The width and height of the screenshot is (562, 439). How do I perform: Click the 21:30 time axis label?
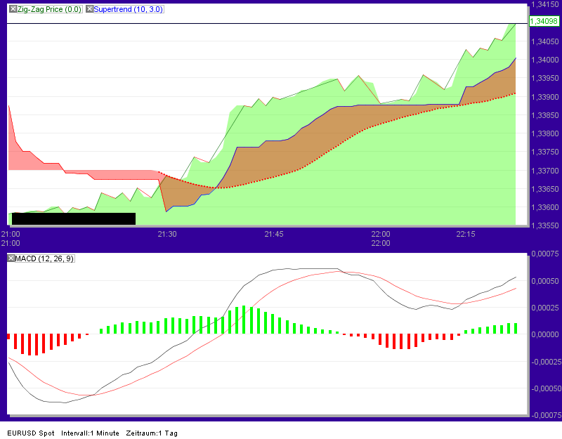tap(166, 235)
